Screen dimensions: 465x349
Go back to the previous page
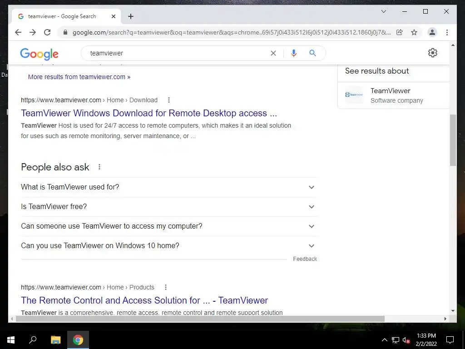click(x=18, y=32)
